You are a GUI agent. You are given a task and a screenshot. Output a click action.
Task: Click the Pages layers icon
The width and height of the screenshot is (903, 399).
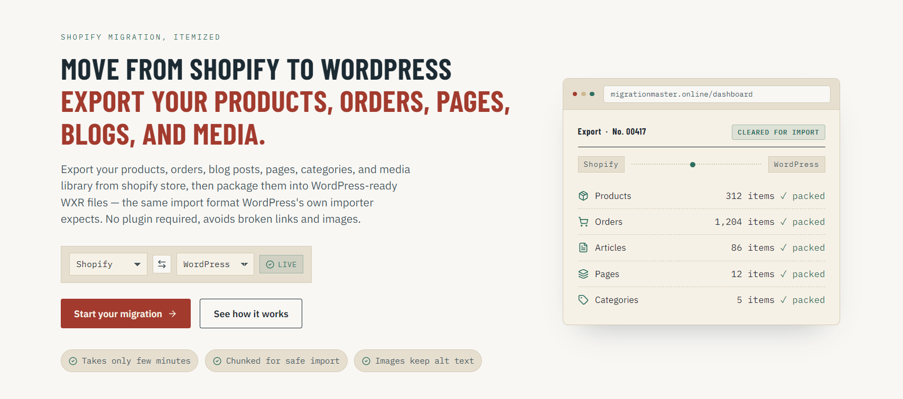point(583,274)
